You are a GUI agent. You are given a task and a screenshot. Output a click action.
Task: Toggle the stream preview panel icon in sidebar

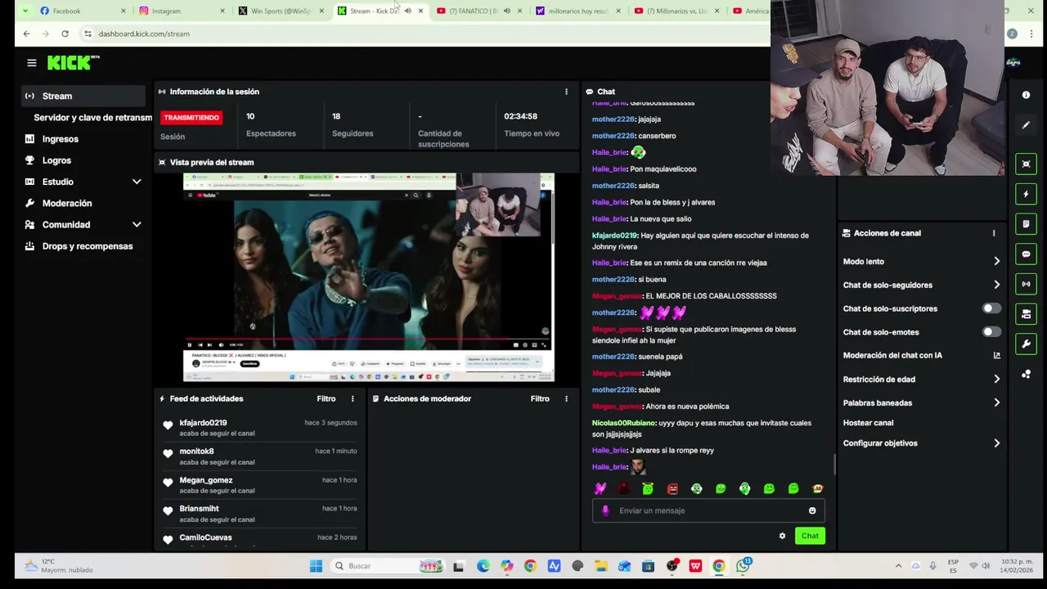click(1026, 164)
